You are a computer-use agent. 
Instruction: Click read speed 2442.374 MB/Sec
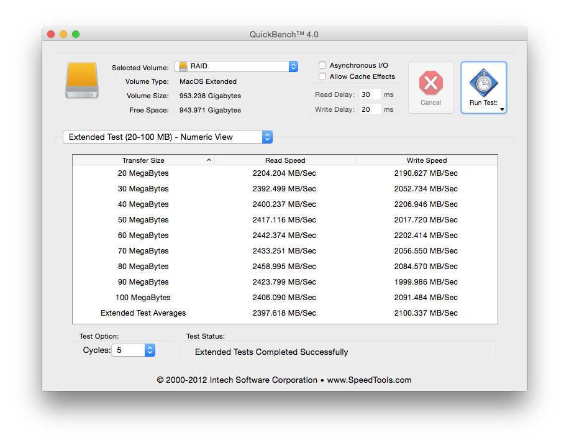coord(284,235)
